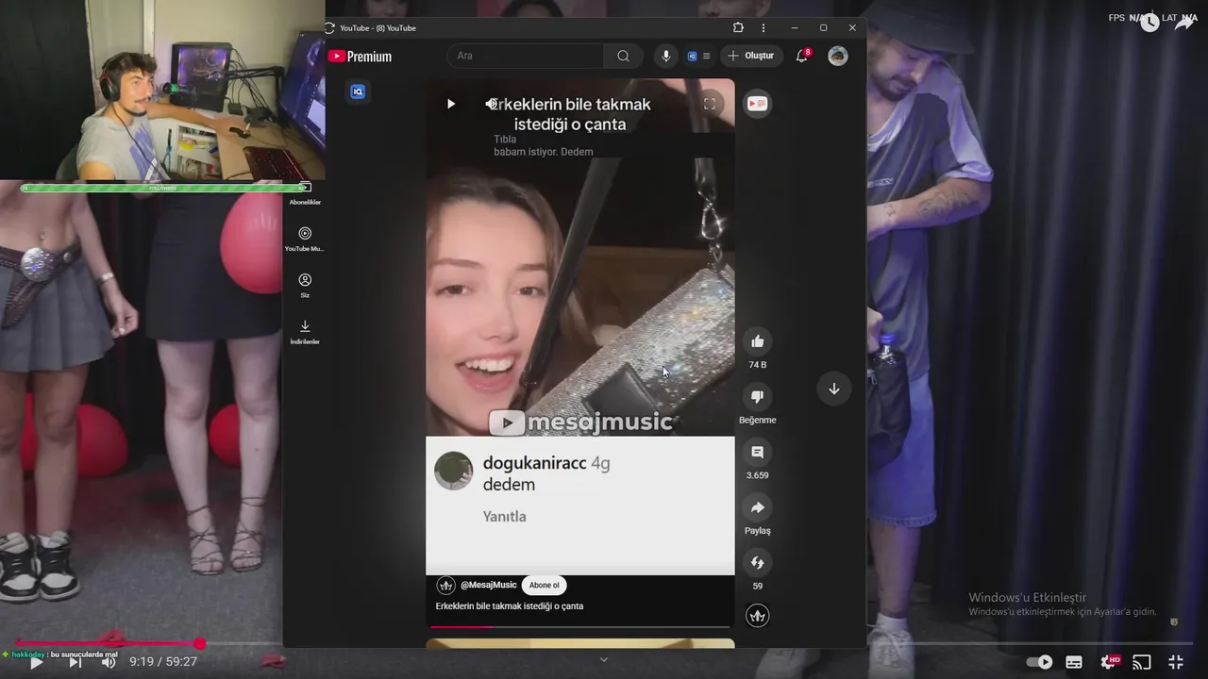Click the watch later clock icon
Image resolution: width=1208 pixels, height=679 pixels.
coord(1149,23)
